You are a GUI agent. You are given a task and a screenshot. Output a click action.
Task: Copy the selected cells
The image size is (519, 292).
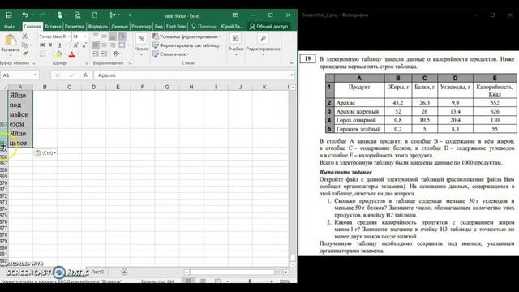[x=25, y=45]
